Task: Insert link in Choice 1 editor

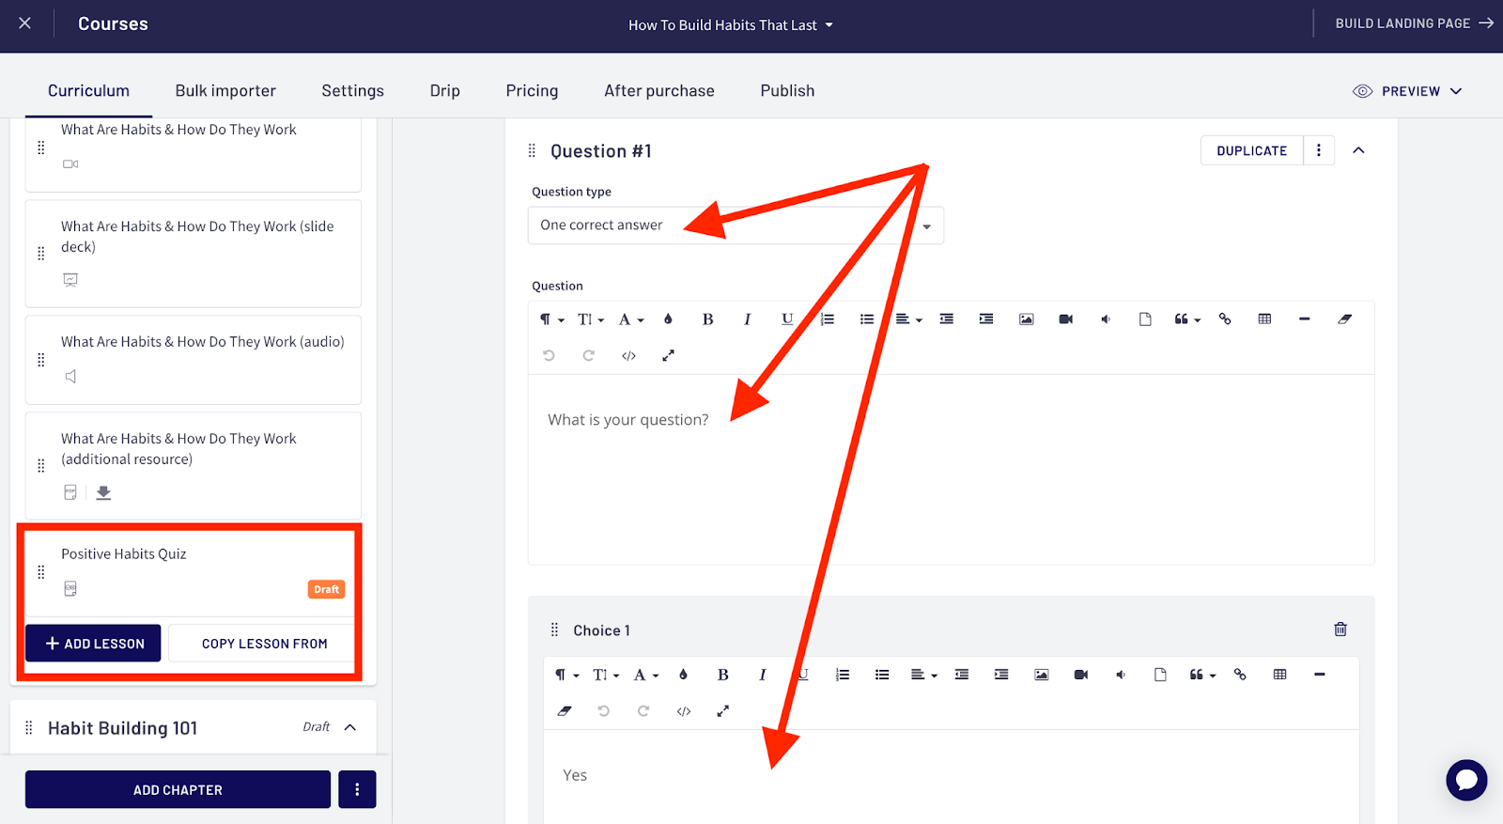Action: [1240, 675]
